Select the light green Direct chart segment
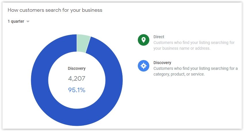This screenshot has height=131, width=244. [x=83, y=43]
